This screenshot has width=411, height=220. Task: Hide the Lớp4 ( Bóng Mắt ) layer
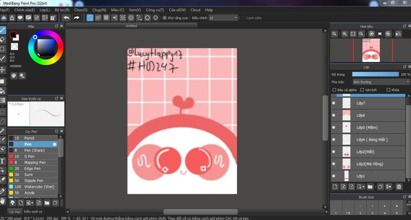(334, 139)
